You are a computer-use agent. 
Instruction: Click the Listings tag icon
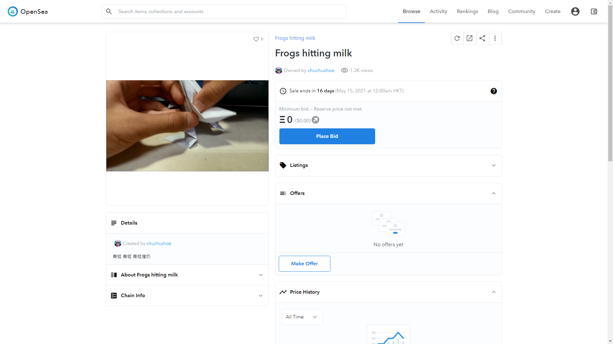click(x=283, y=165)
